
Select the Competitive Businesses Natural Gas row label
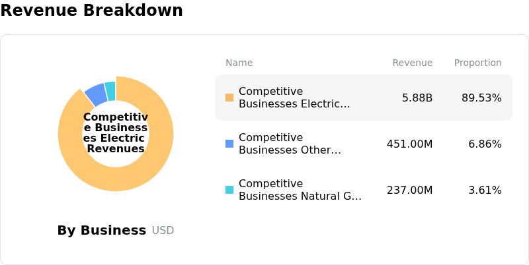[x=301, y=190]
